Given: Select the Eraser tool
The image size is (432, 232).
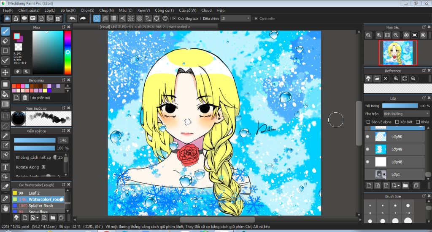Looking at the screenshot, I should 5,41.
